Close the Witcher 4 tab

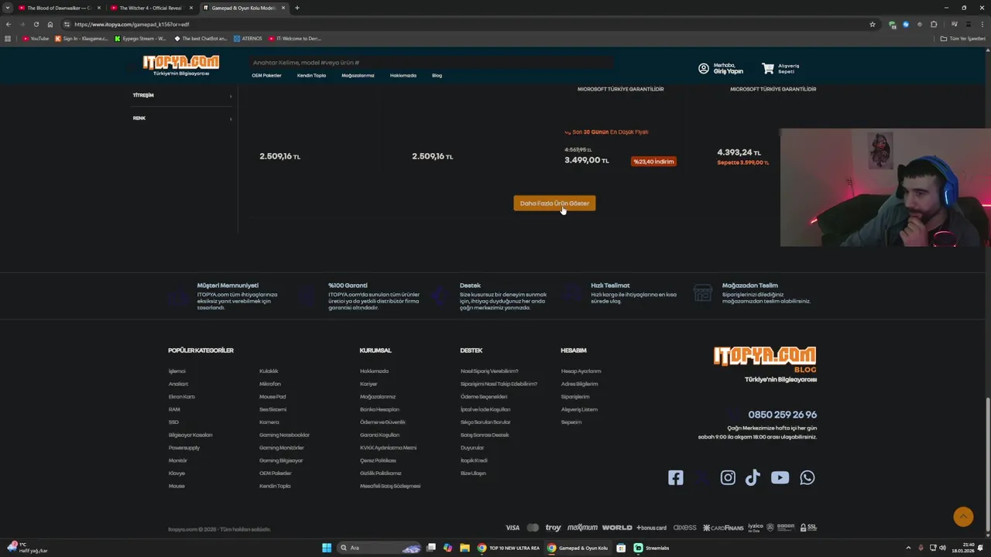190,8
